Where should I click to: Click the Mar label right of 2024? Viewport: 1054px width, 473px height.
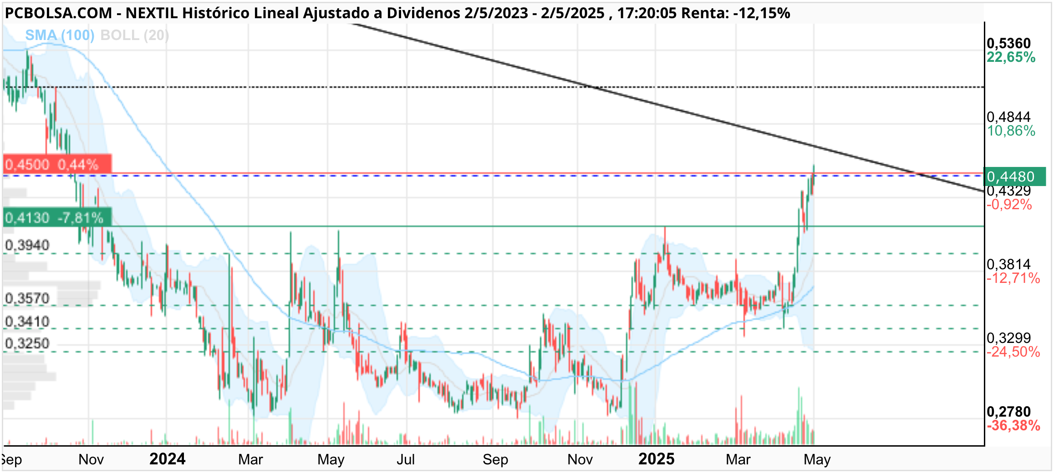250,459
